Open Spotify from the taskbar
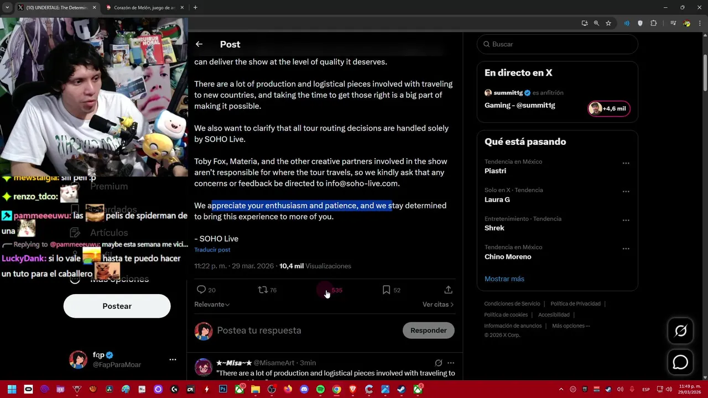 tap(320, 389)
